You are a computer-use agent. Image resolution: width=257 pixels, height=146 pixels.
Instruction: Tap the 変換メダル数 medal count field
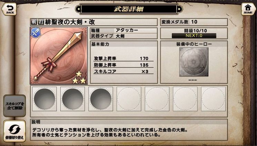pyautogui.click(x=194, y=22)
